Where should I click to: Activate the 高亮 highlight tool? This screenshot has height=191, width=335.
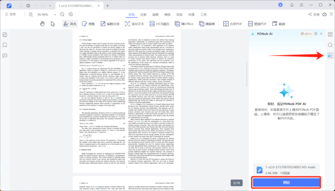coord(70,24)
